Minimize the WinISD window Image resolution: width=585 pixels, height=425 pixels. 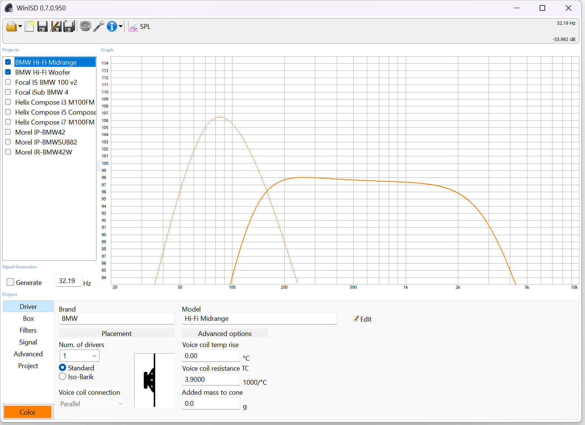point(517,8)
